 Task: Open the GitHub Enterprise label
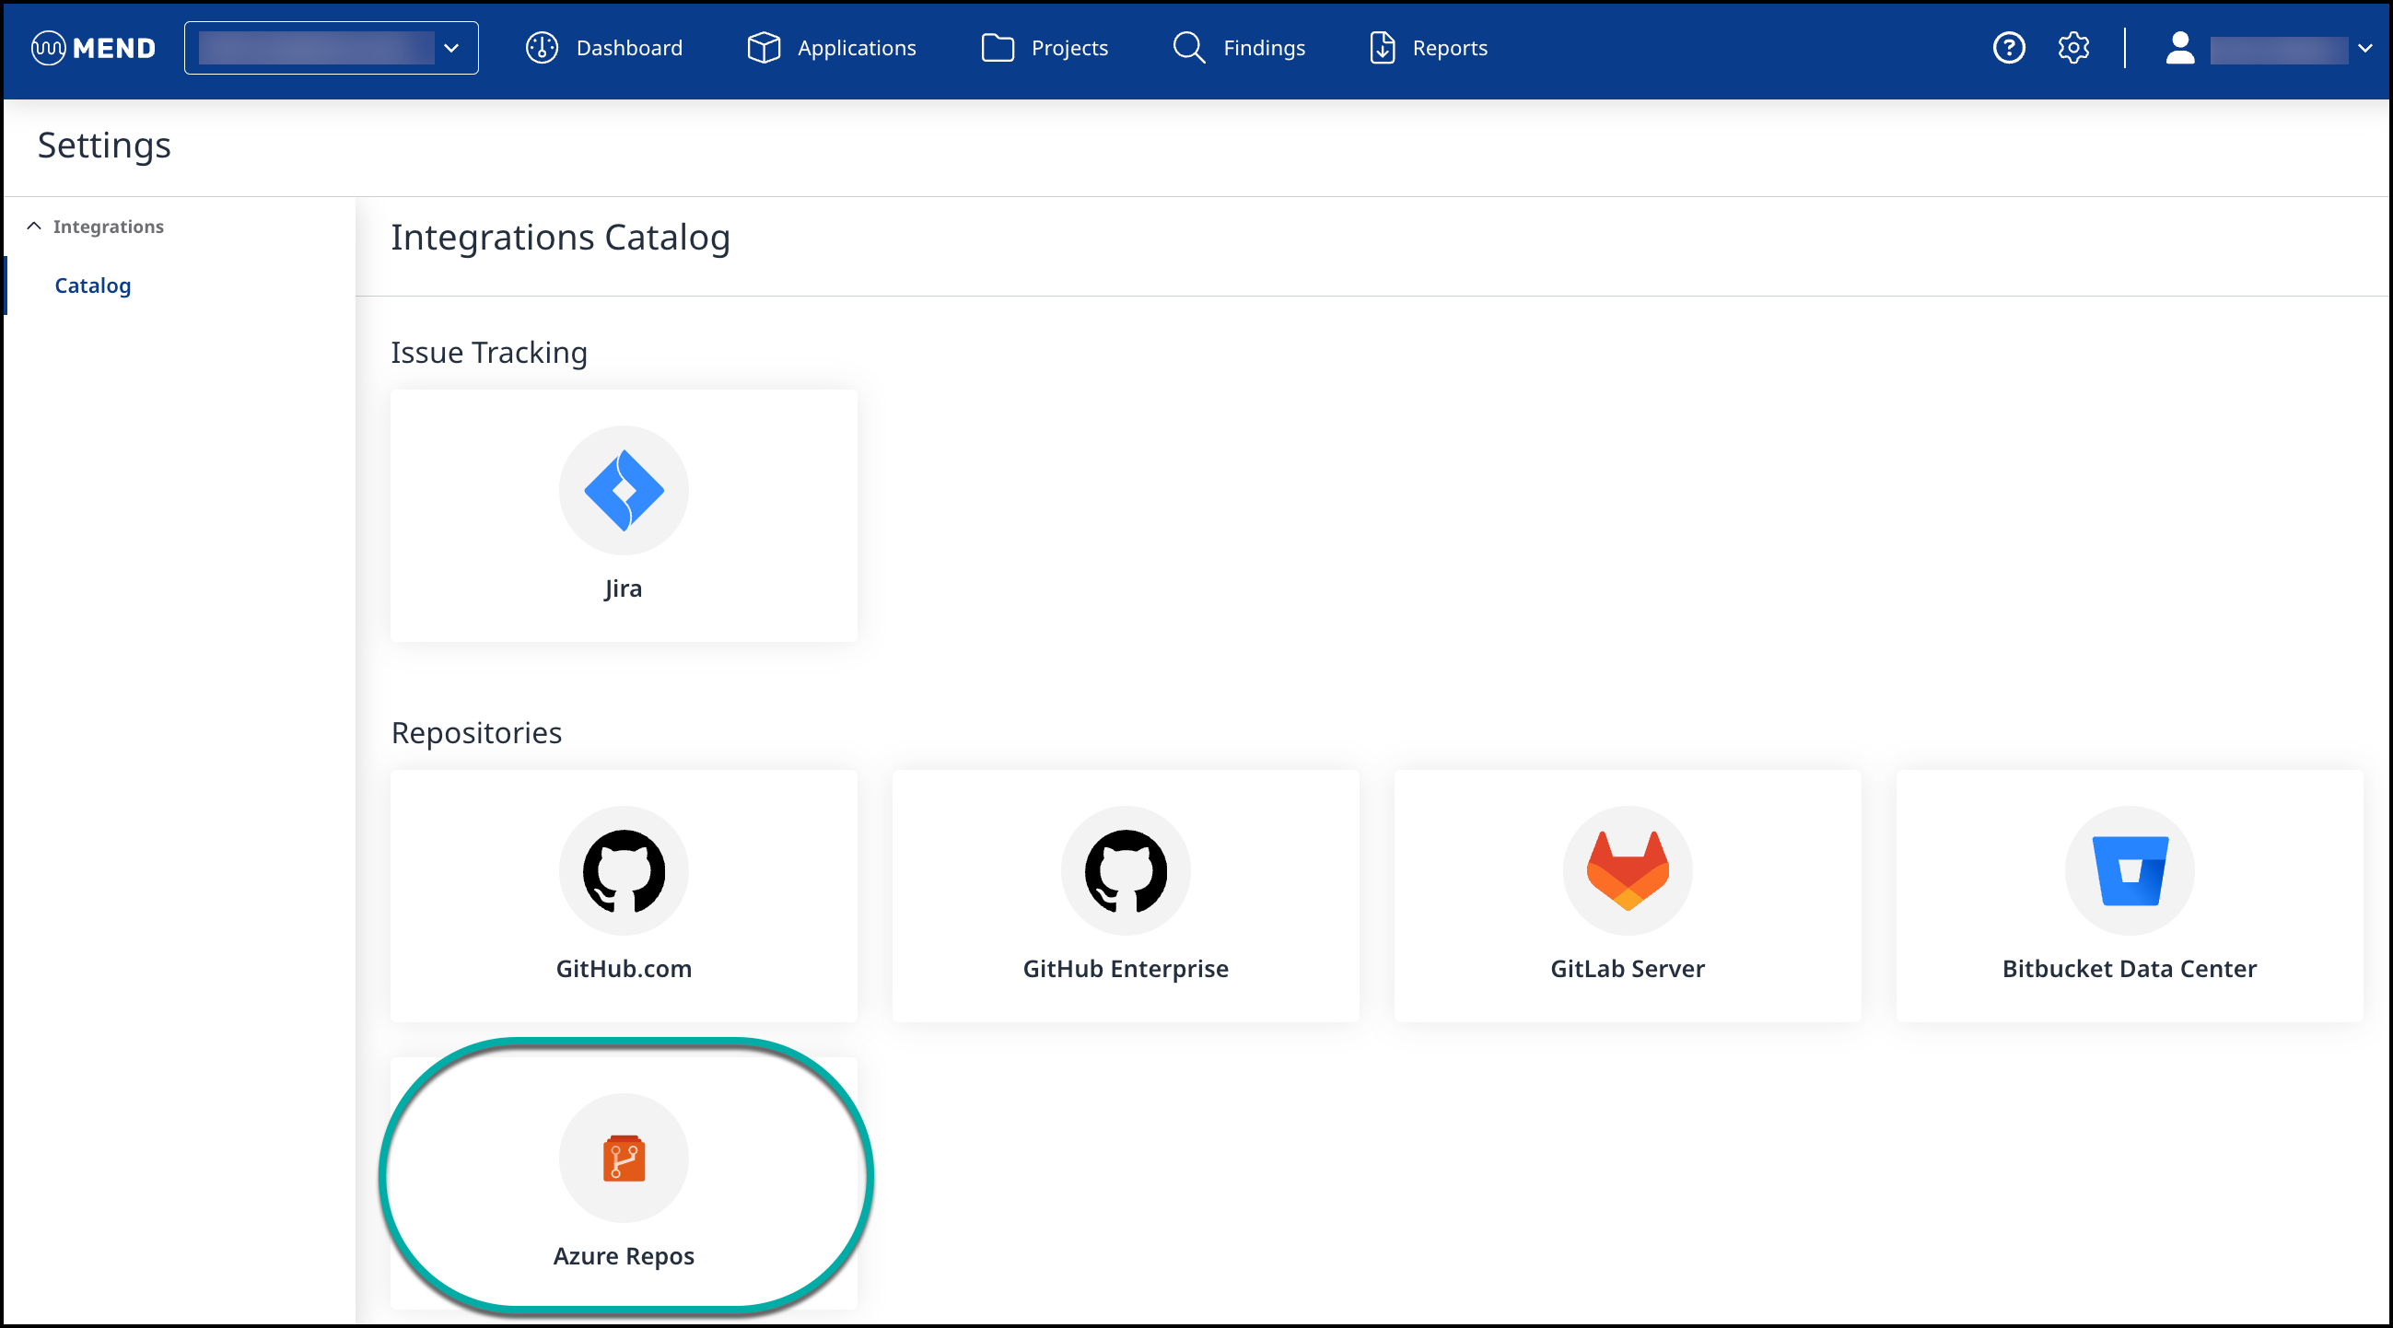1125,969
